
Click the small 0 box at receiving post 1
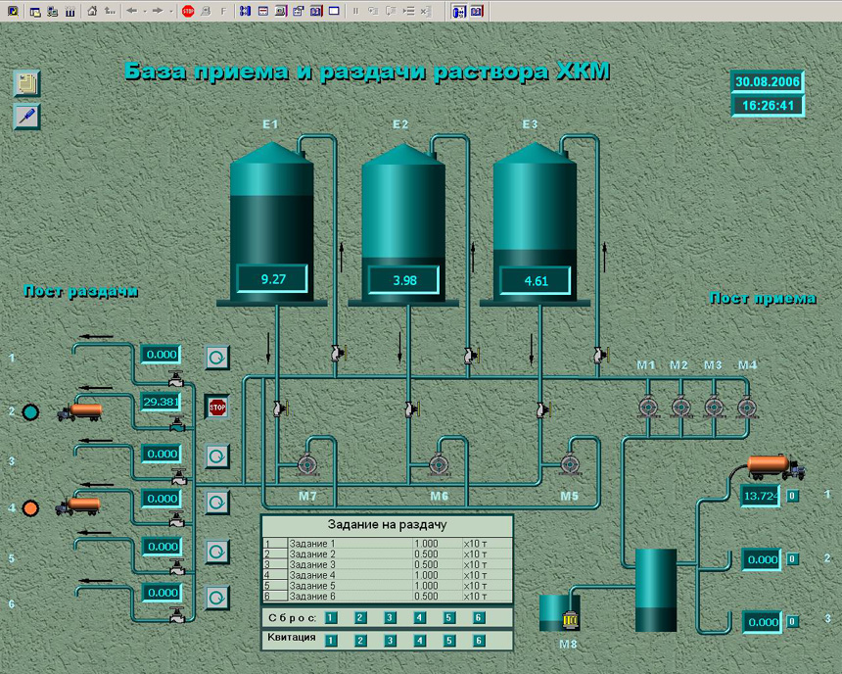click(x=792, y=496)
